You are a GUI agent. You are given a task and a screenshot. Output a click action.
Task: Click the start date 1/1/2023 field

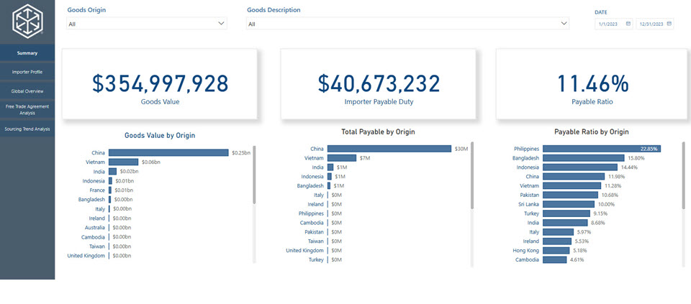coord(609,24)
